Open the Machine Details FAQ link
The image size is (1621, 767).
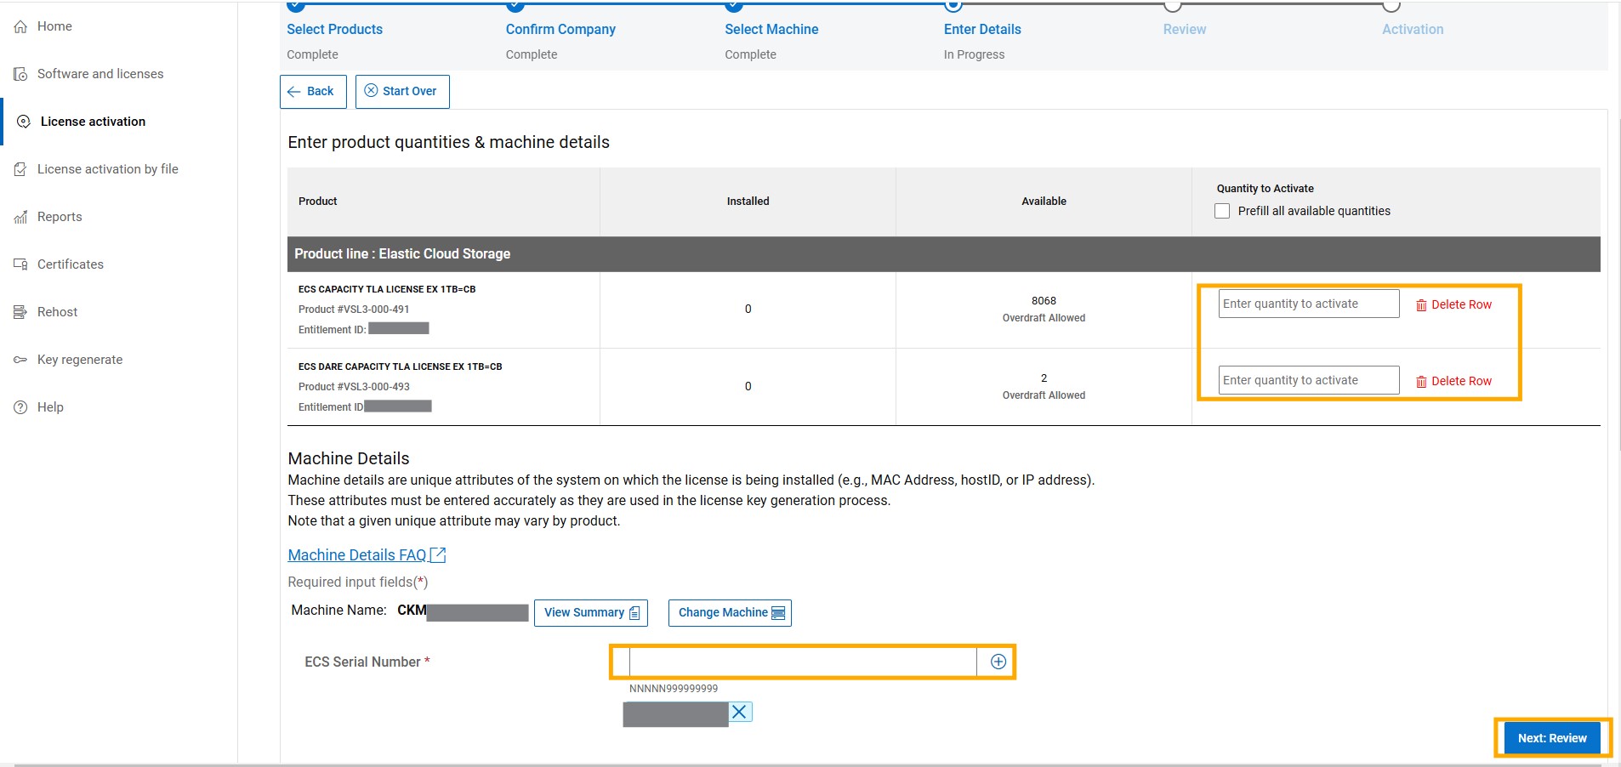coord(357,554)
